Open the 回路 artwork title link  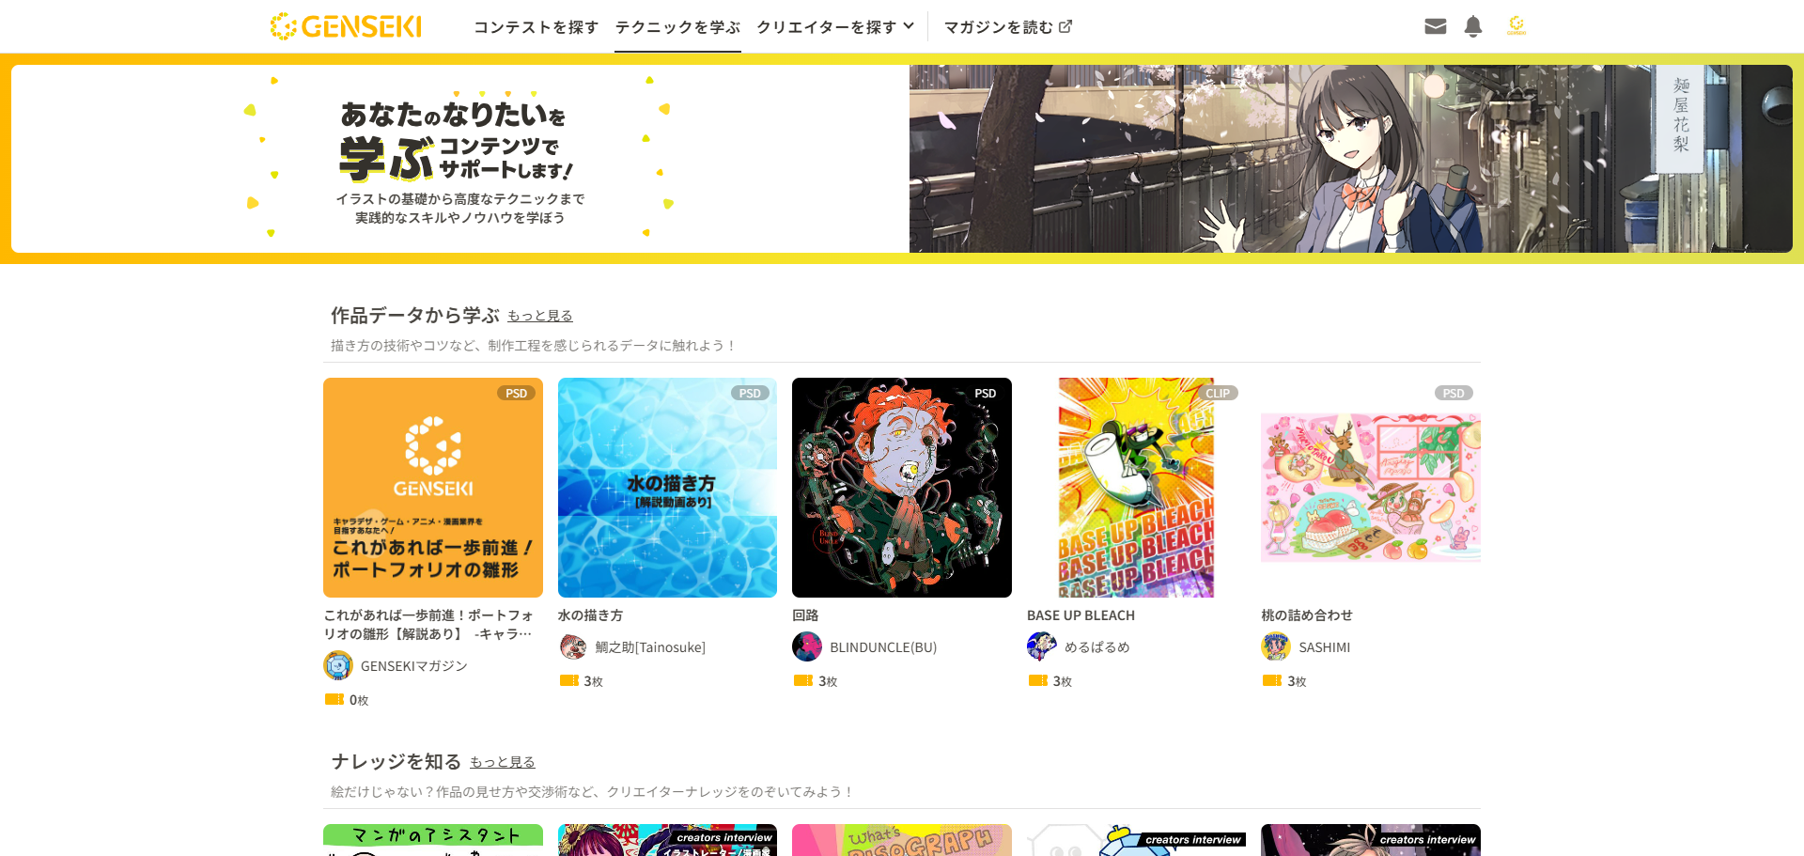[x=805, y=615]
